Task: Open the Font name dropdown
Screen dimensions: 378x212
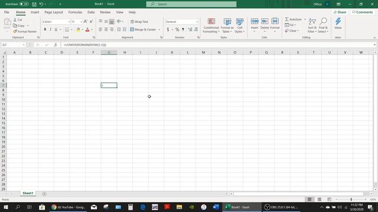Action: point(69,22)
